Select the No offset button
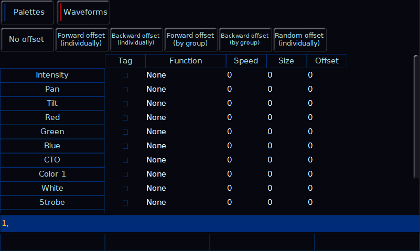 point(27,40)
